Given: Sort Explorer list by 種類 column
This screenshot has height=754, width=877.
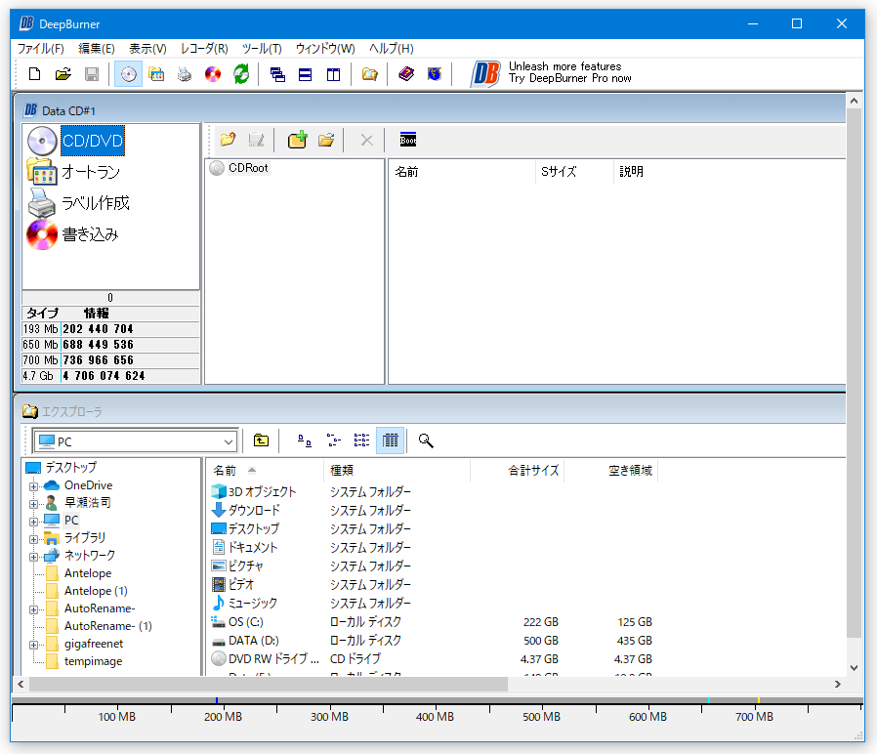Looking at the screenshot, I should tap(397, 471).
